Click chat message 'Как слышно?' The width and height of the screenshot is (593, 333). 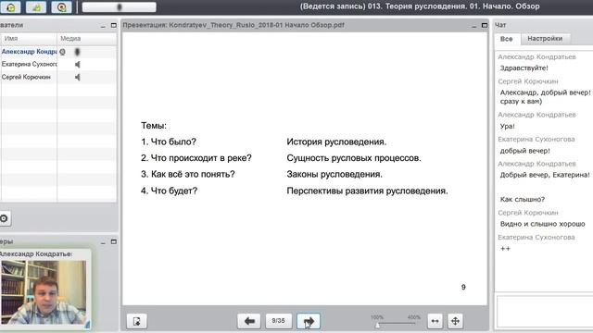[x=523, y=200]
